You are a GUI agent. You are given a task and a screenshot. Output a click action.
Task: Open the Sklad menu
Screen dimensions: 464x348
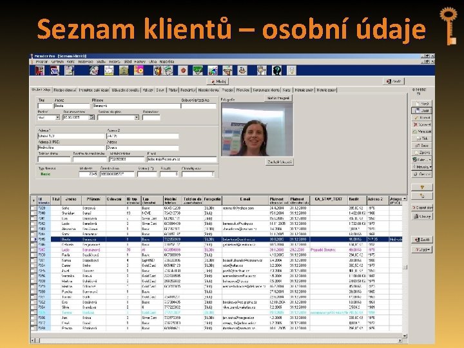pos(128,62)
